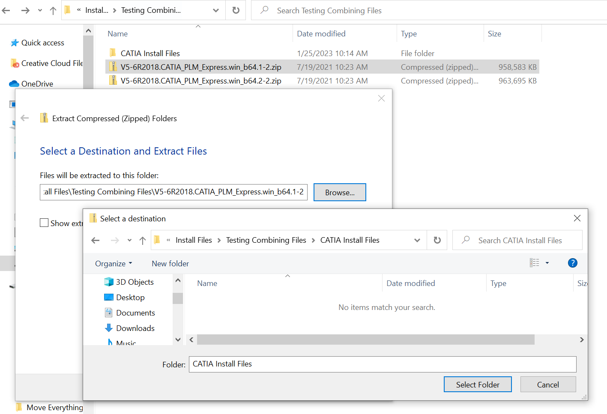Sort Explorer list by Size column
607x414 pixels.
(494, 34)
